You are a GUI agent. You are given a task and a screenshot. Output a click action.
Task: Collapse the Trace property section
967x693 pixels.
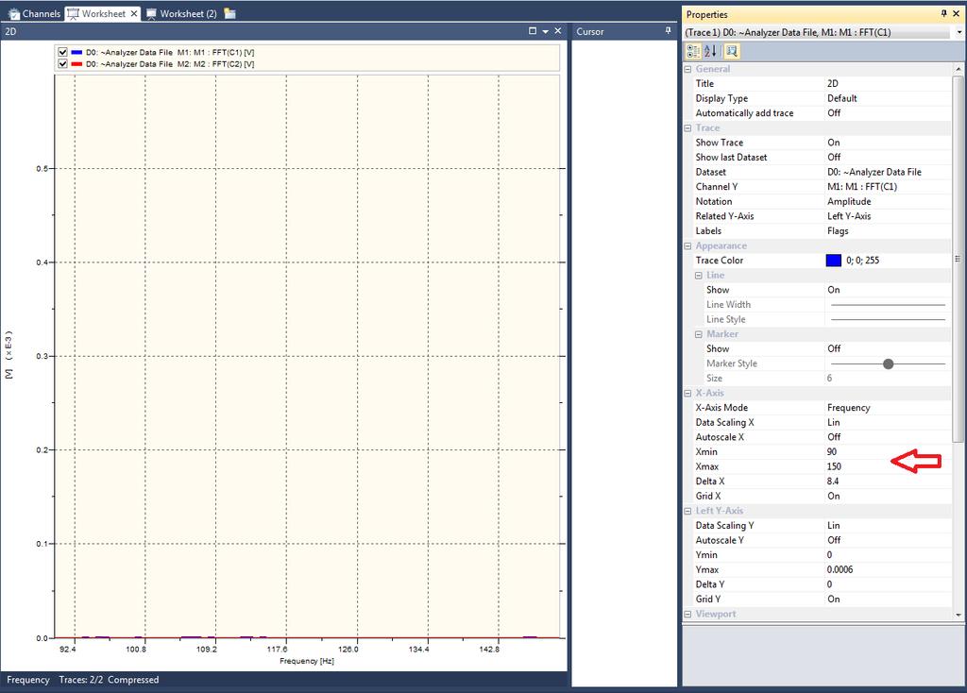[687, 127]
